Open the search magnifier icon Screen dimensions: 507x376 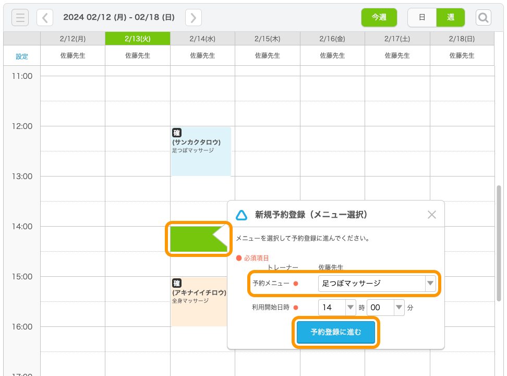point(484,18)
